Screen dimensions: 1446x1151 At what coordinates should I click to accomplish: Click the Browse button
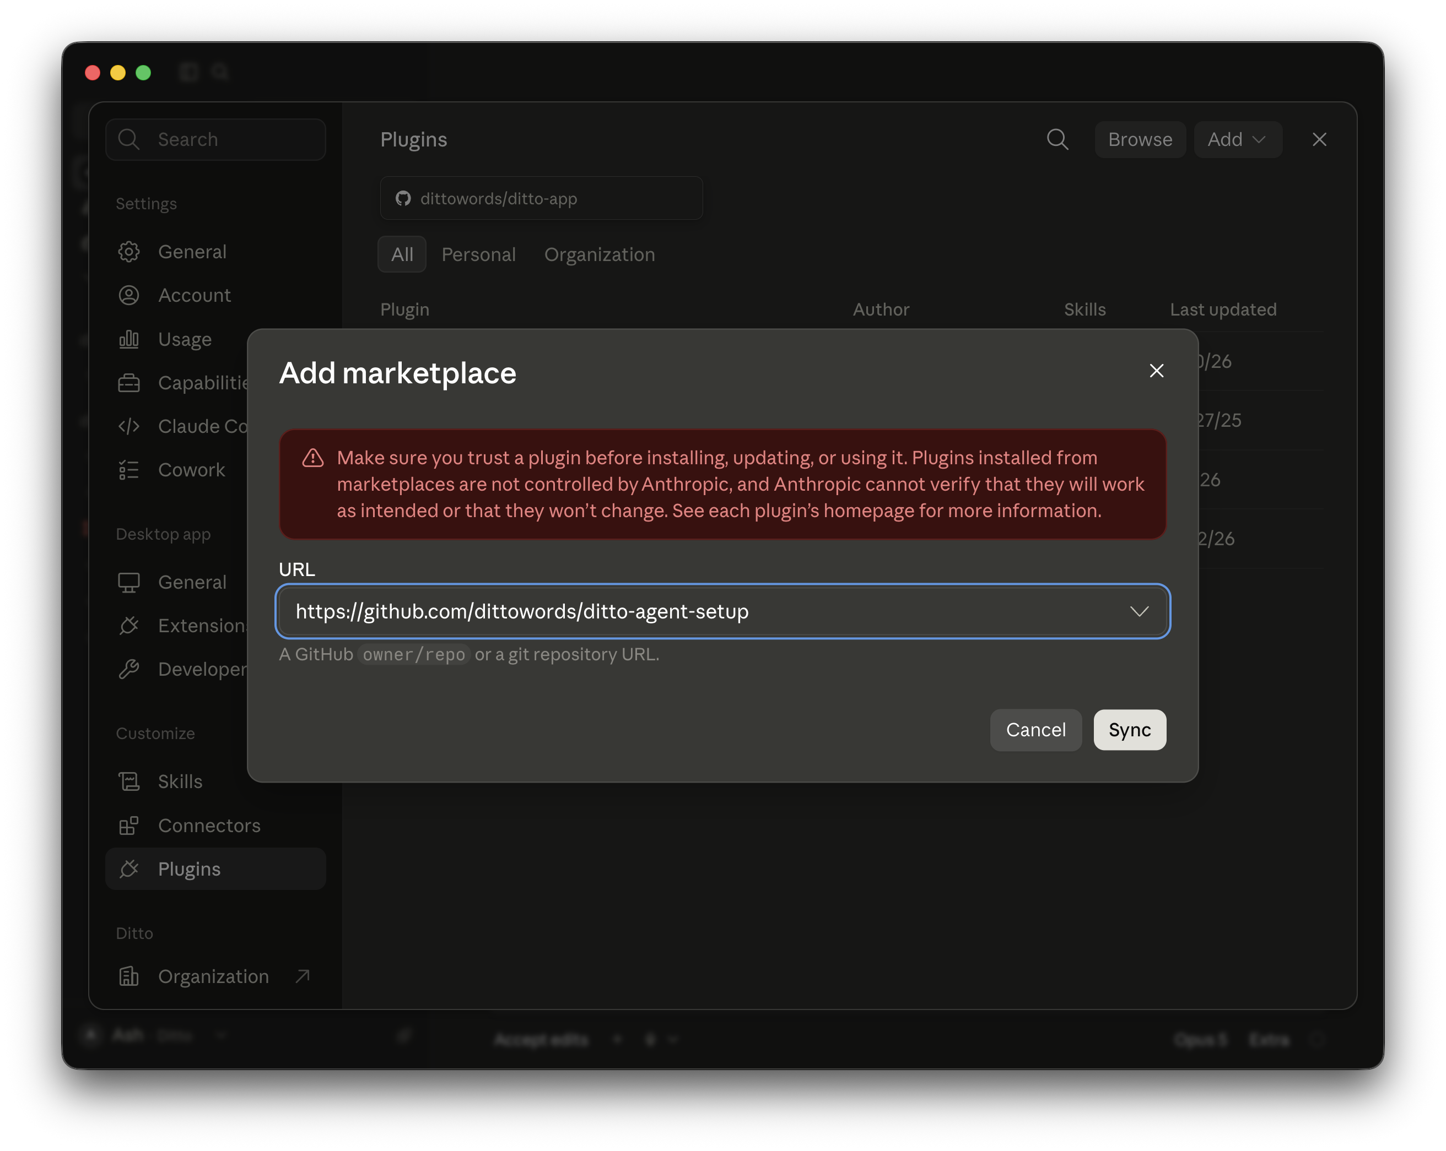point(1140,139)
